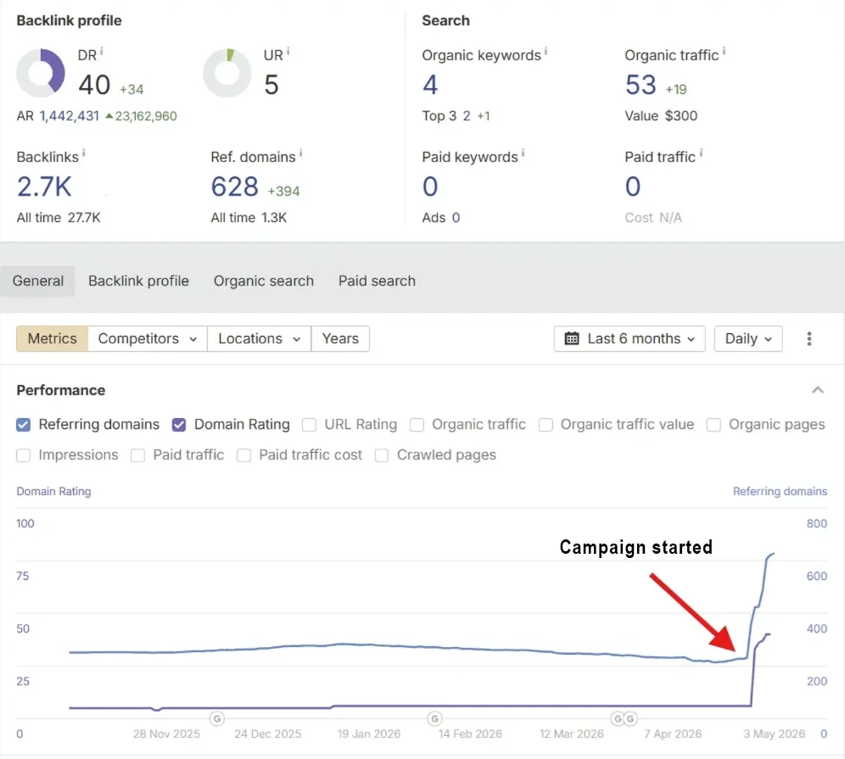Switch to the Backlink profile tab
This screenshot has height=759, width=845.
tap(138, 282)
